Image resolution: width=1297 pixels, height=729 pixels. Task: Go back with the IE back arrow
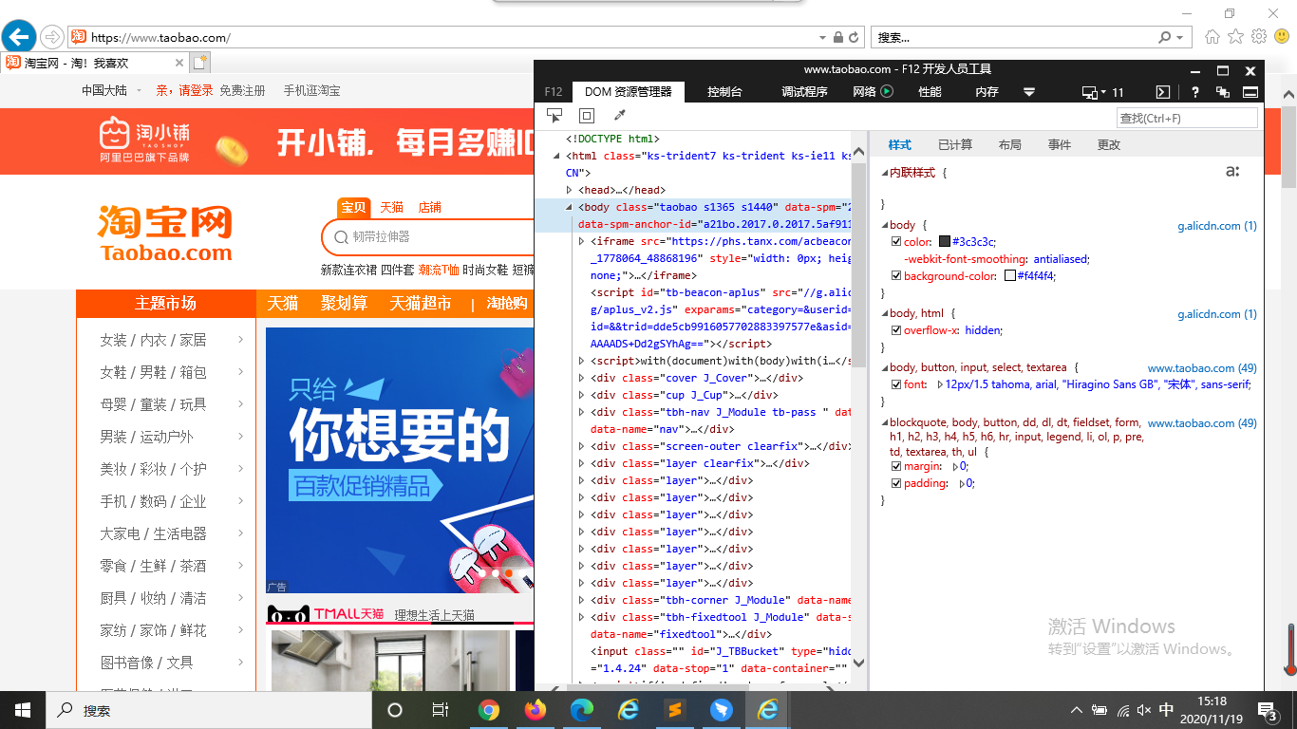click(x=19, y=37)
